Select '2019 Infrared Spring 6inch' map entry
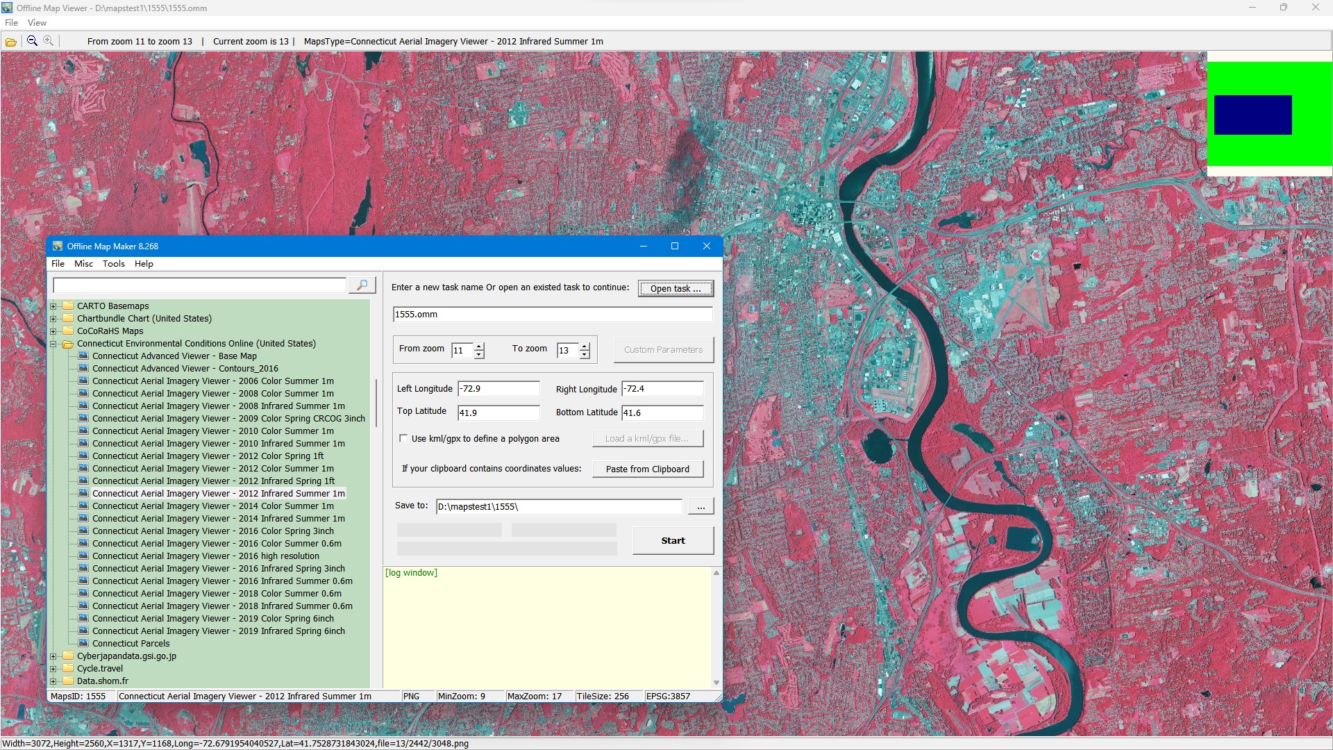This screenshot has height=750, width=1333. click(218, 631)
